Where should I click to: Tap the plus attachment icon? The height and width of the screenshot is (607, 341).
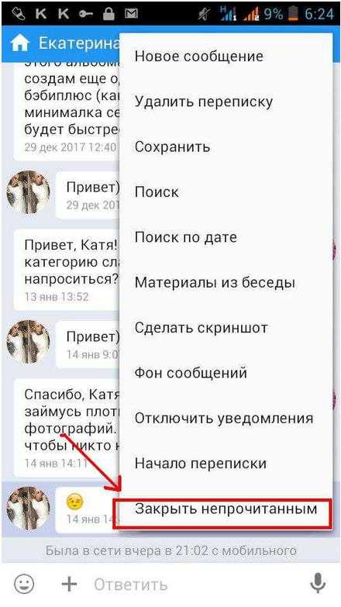coord(69,584)
